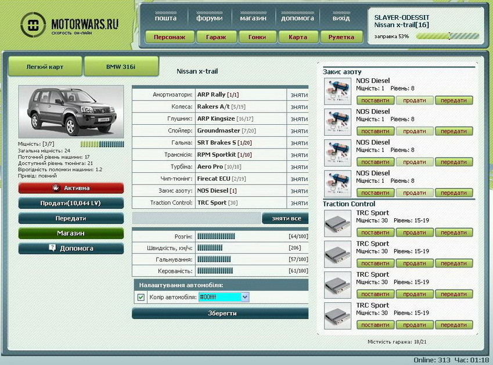Screen dimensions: 493x365
Task: Remove the Groundmaster spoiler (зняти)
Action: (299, 131)
